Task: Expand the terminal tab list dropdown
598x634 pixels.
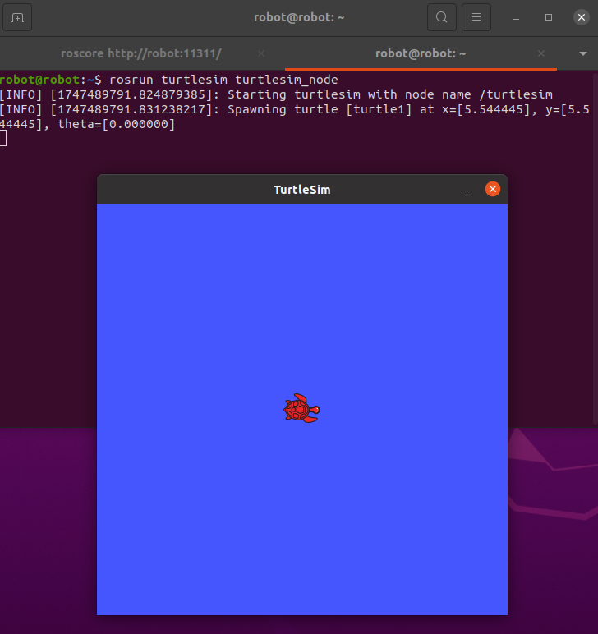Action: click(x=583, y=53)
